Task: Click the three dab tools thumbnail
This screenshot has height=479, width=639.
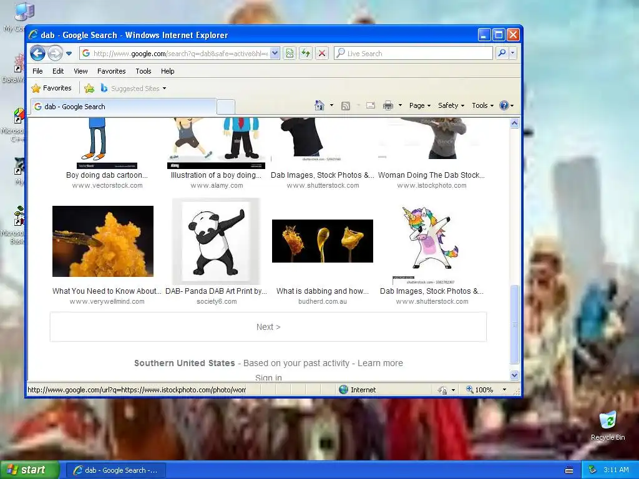Action: pos(323,241)
